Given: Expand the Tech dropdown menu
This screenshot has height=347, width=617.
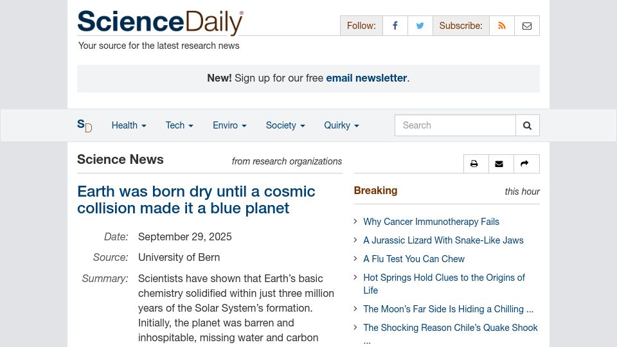Looking at the screenshot, I should coord(179,125).
